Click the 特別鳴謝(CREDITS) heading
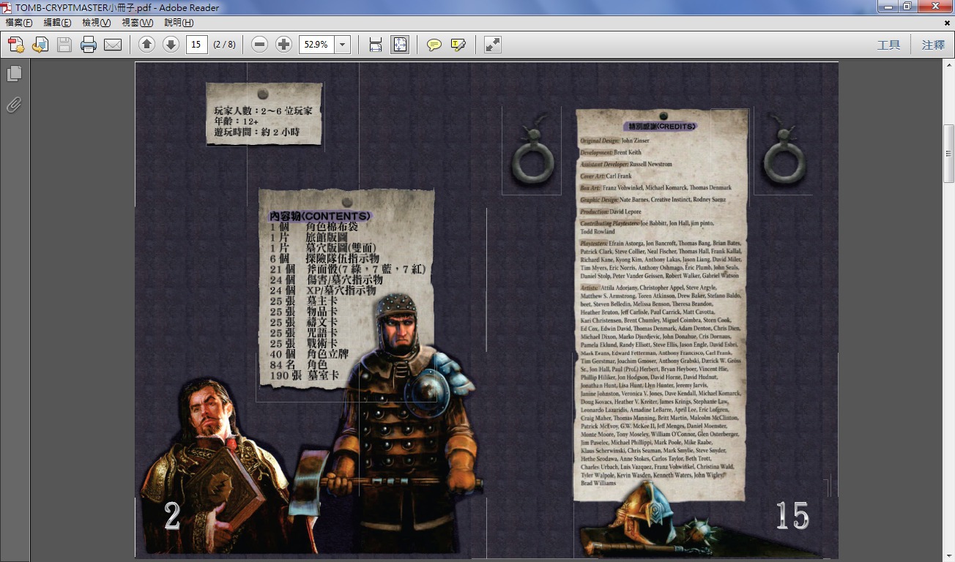The height and width of the screenshot is (562, 955). coord(661,126)
